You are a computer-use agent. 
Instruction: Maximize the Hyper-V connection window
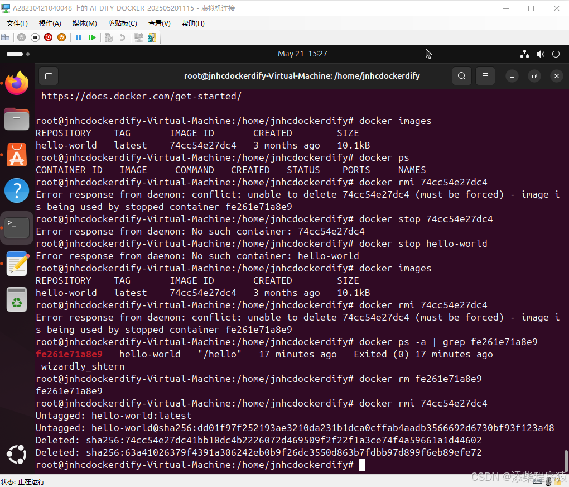click(x=531, y=8)
